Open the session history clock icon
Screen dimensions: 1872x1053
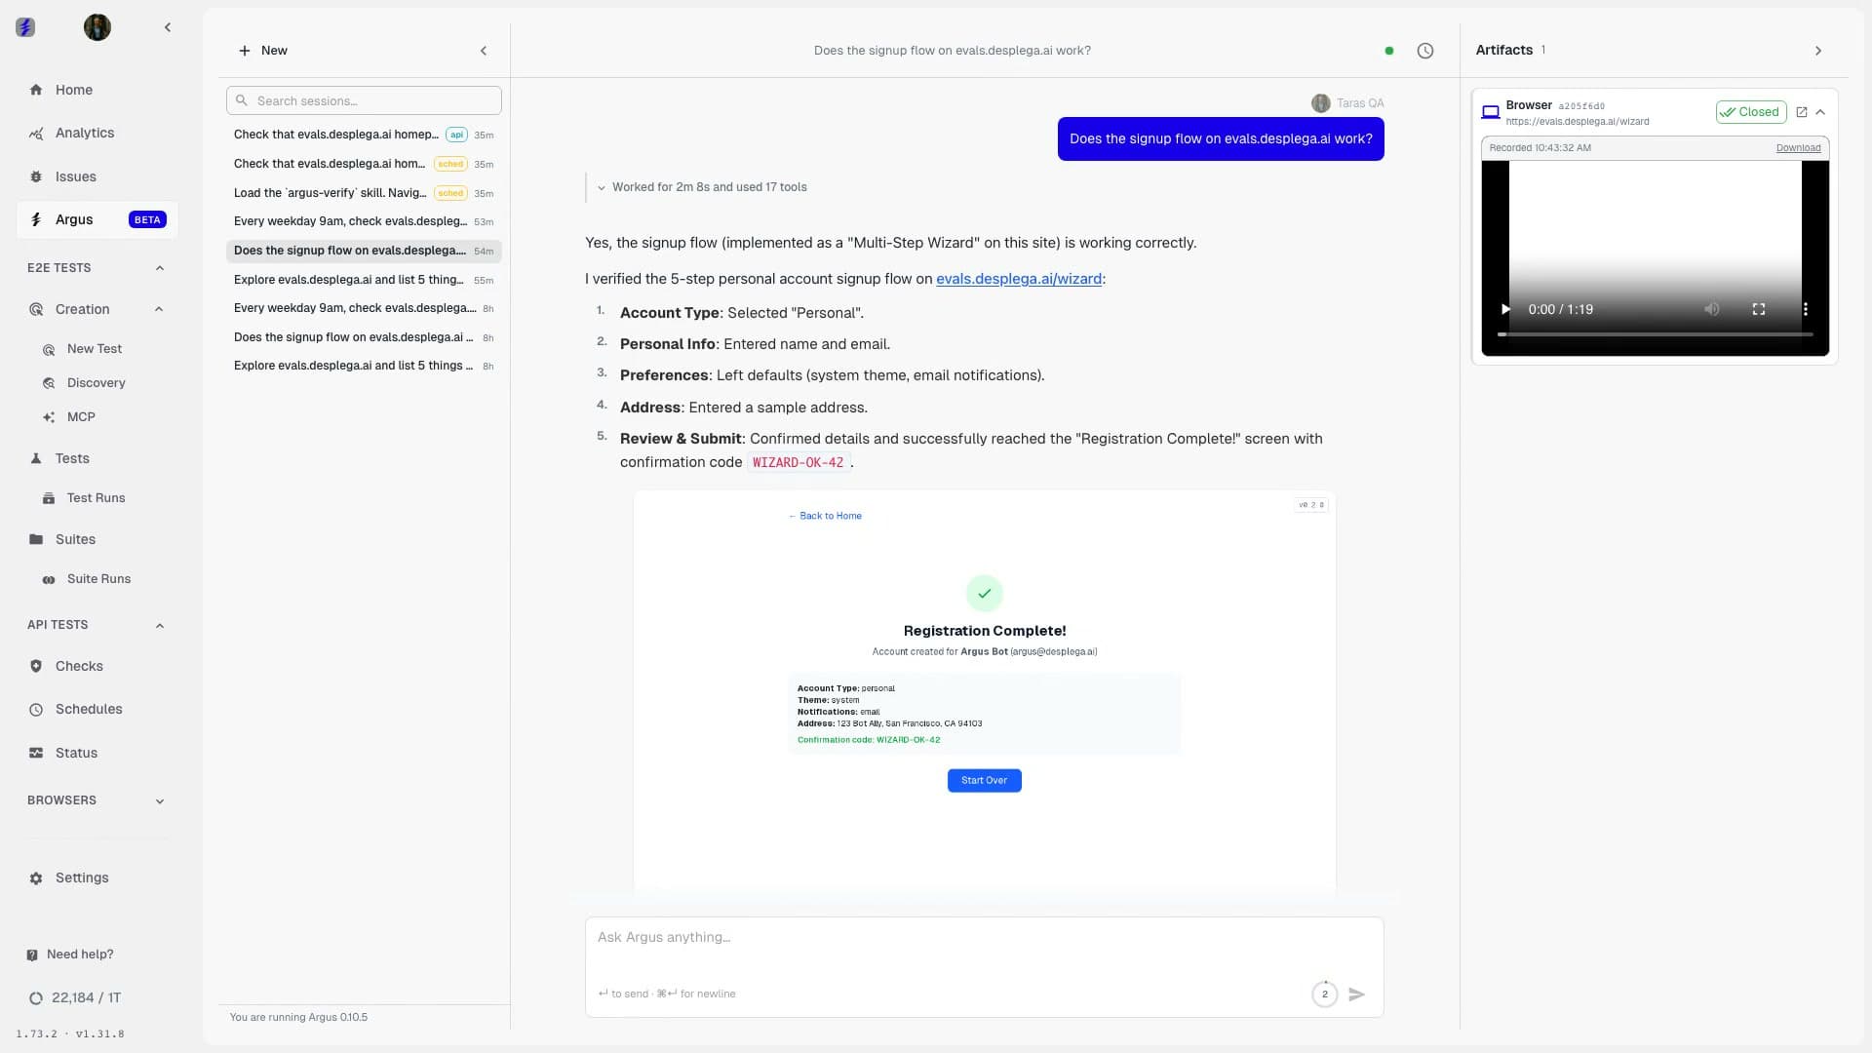pos(1424,50)
